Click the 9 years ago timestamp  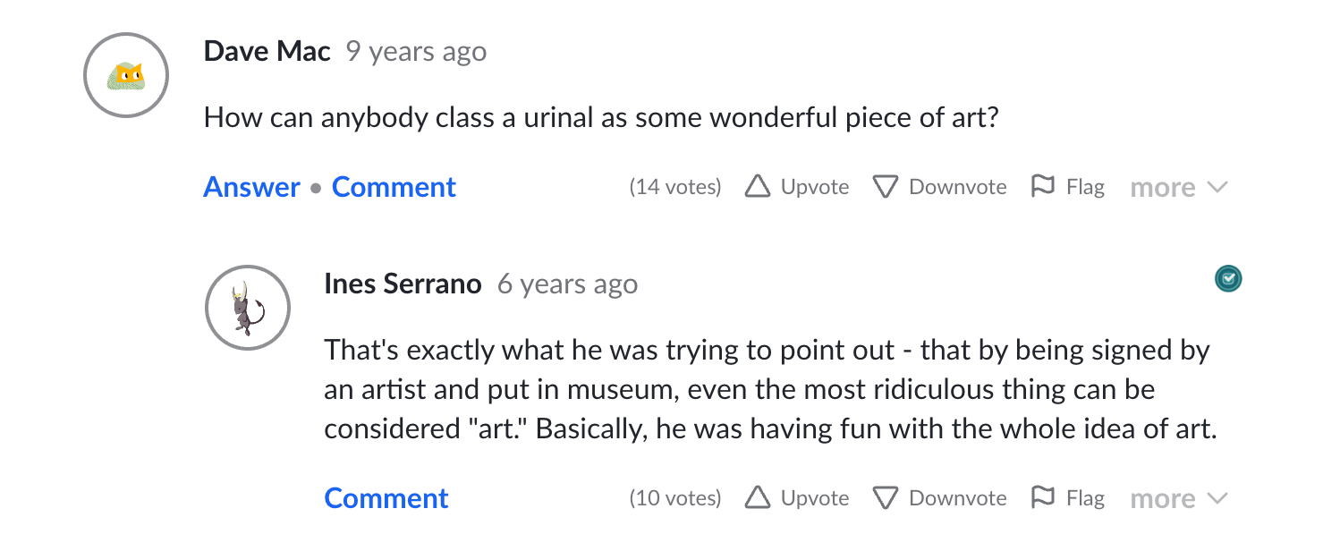click(x=416, y=51)
